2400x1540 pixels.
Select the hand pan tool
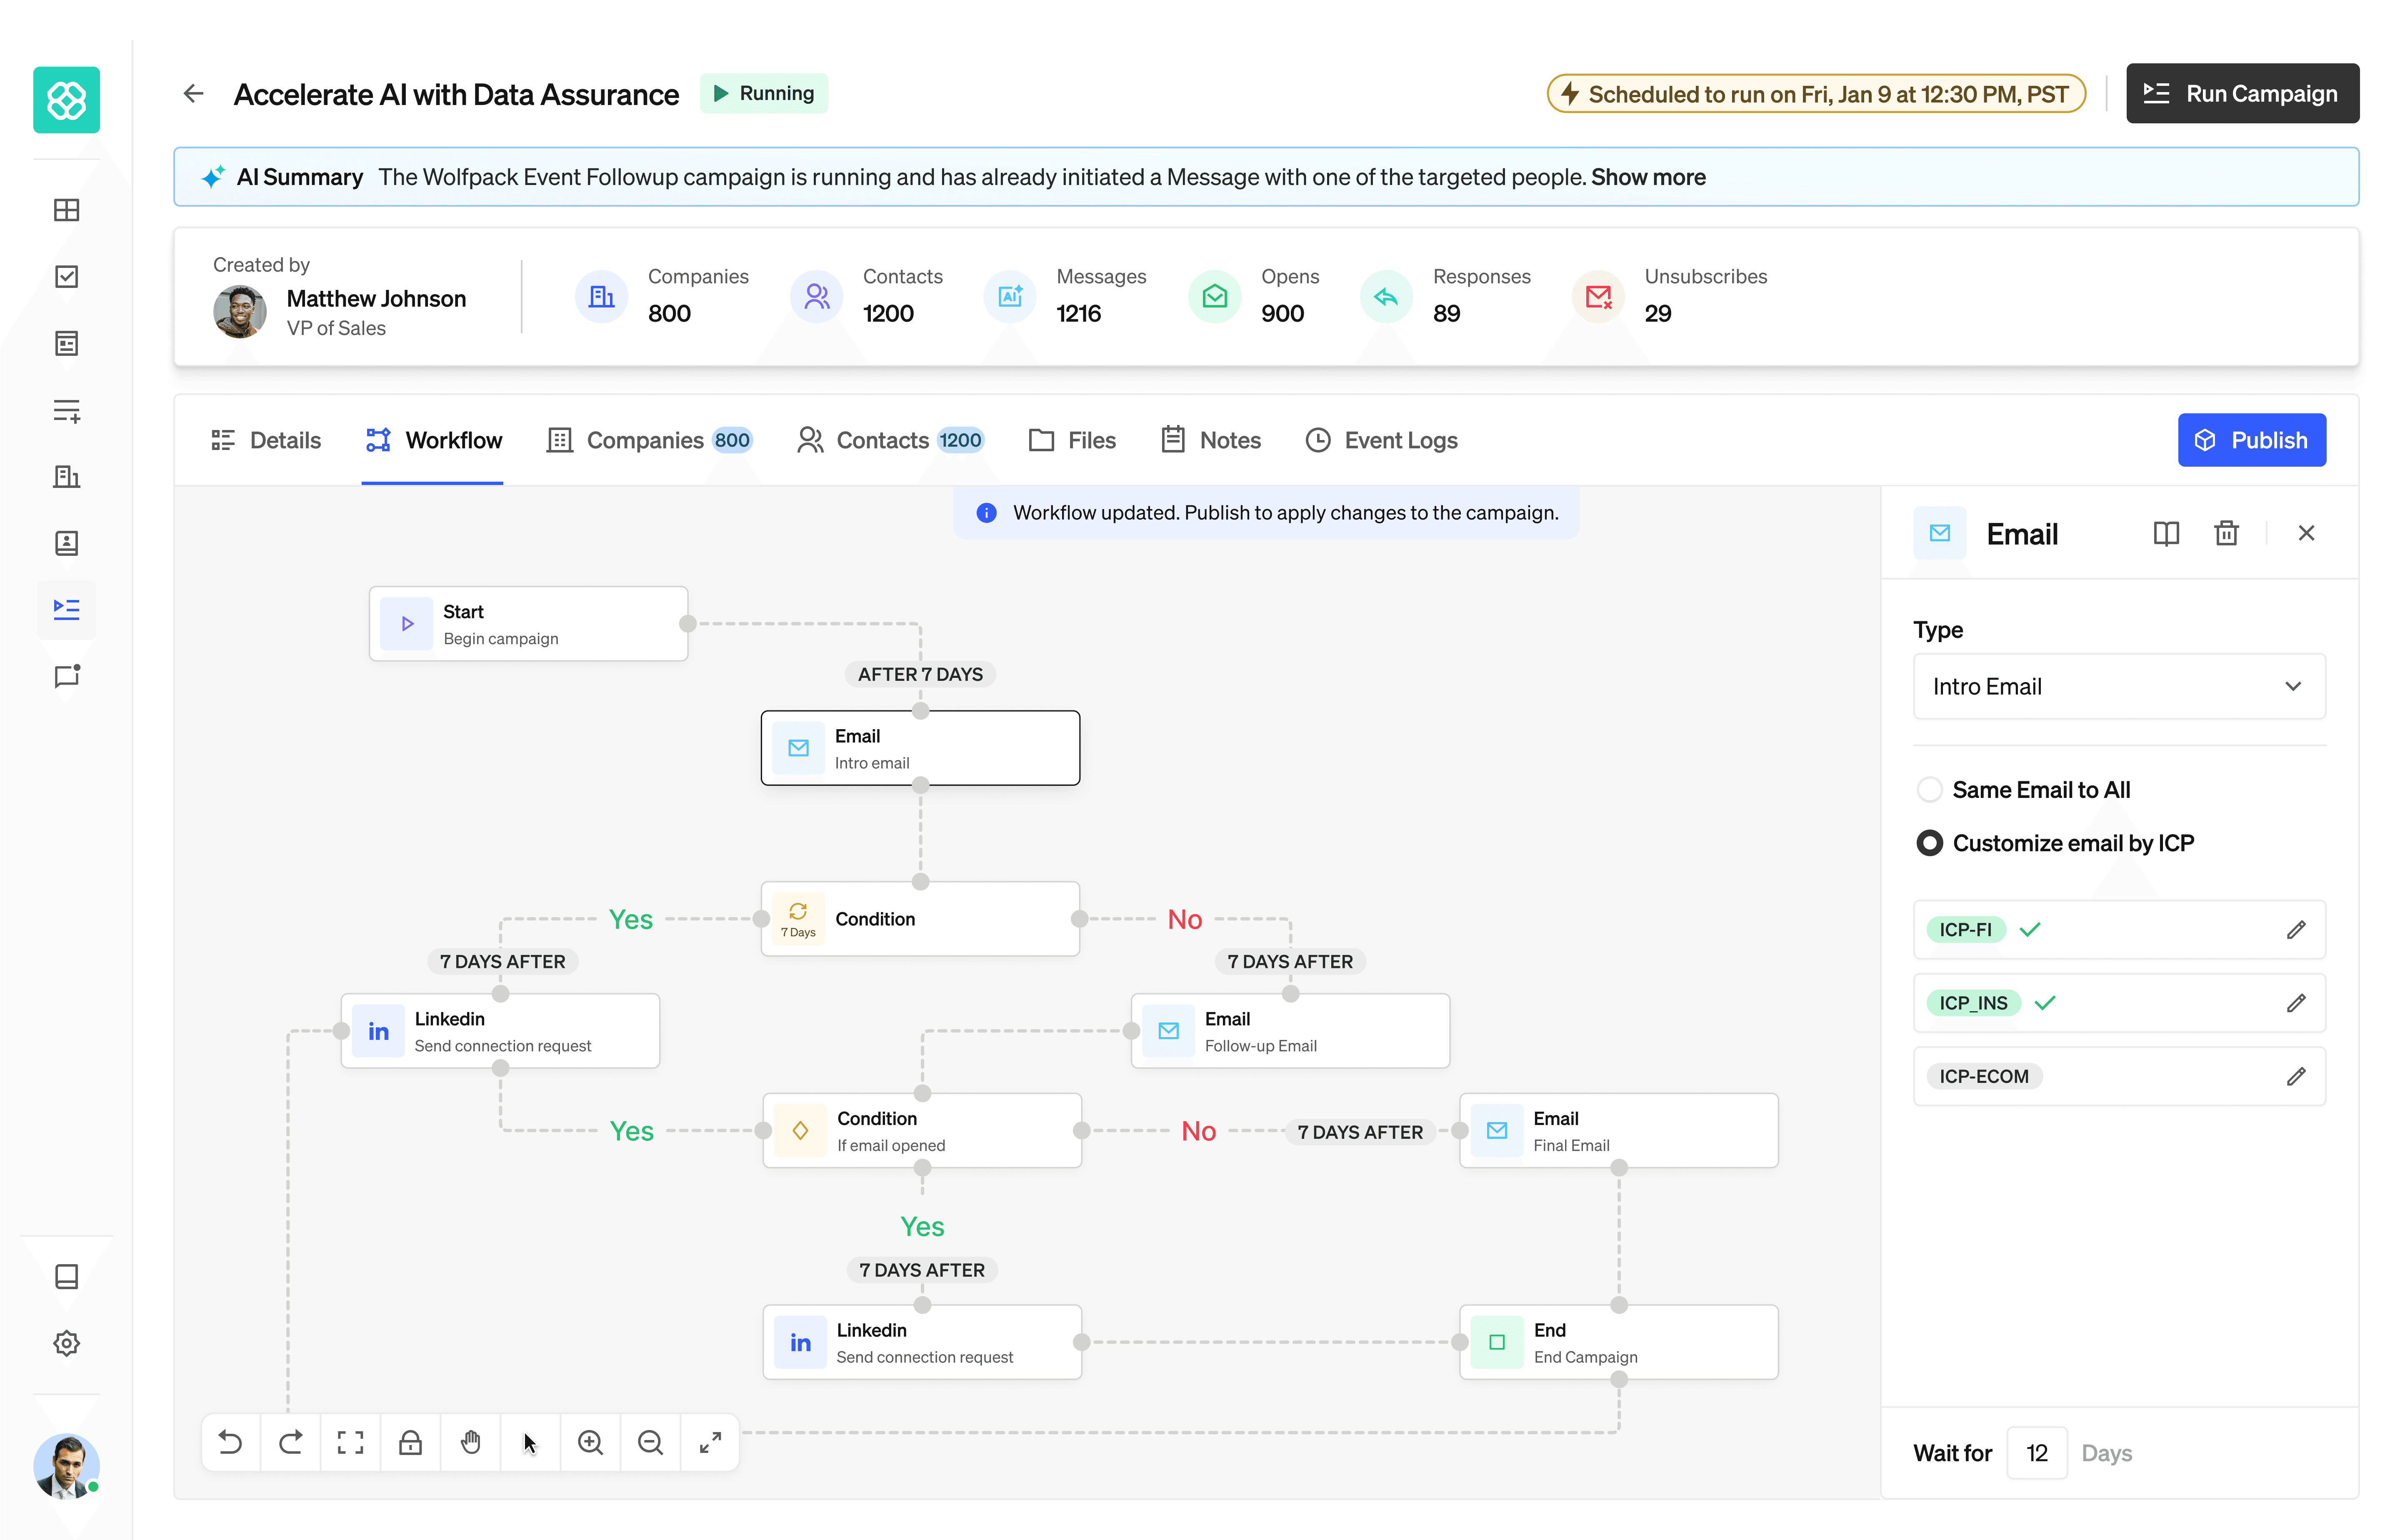point(471,1442)
